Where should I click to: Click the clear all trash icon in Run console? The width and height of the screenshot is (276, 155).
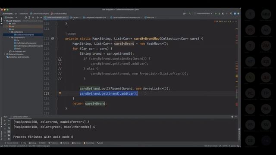tap(9, 139)
